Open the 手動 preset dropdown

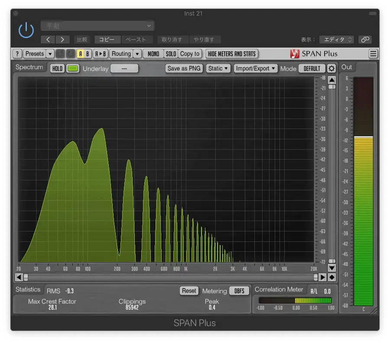pyautogui.click(x=97, y=26)
